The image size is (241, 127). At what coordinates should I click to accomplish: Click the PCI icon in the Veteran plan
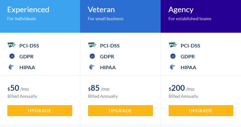pyautogui.click(x=92, y=45)
